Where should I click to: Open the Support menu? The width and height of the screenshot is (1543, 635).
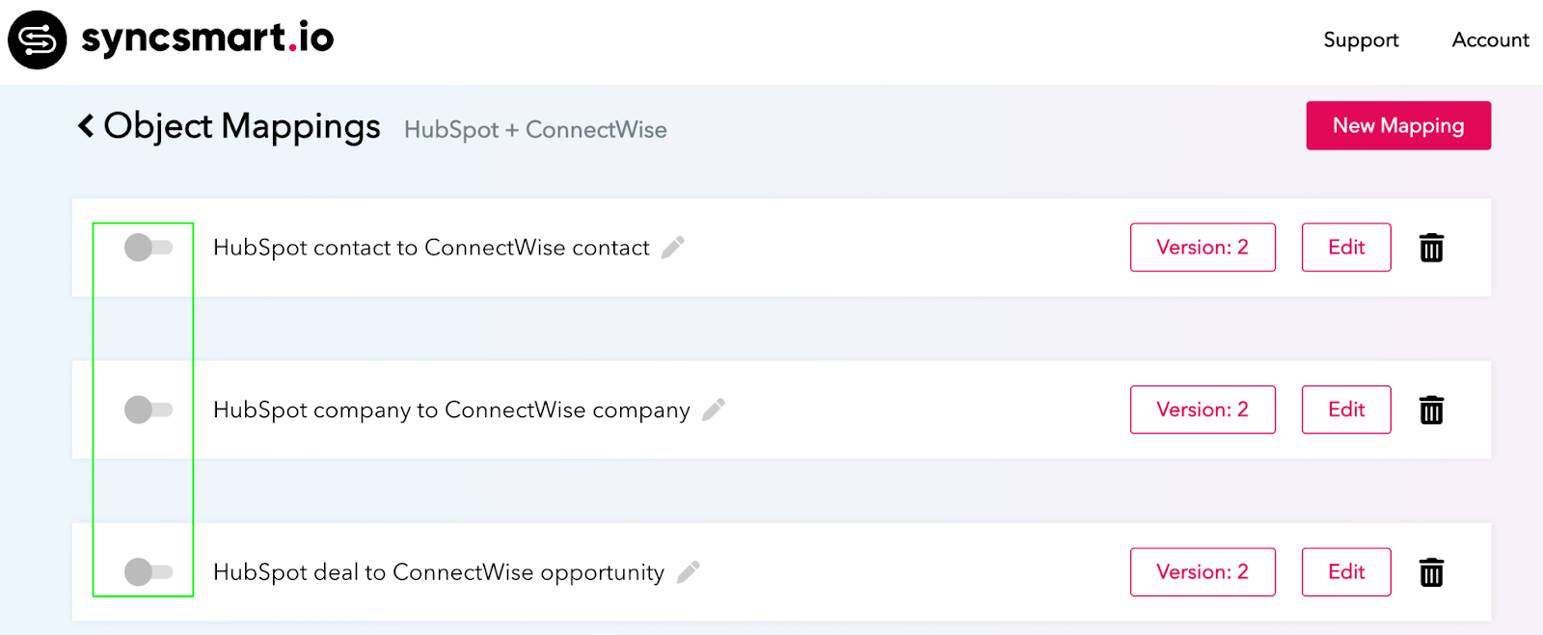click(1361, 40)
